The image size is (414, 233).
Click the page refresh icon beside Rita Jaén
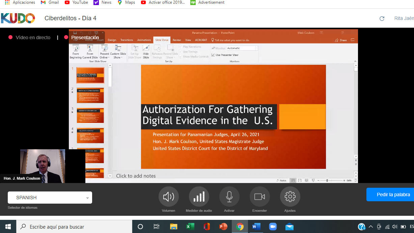click(382, 19)
